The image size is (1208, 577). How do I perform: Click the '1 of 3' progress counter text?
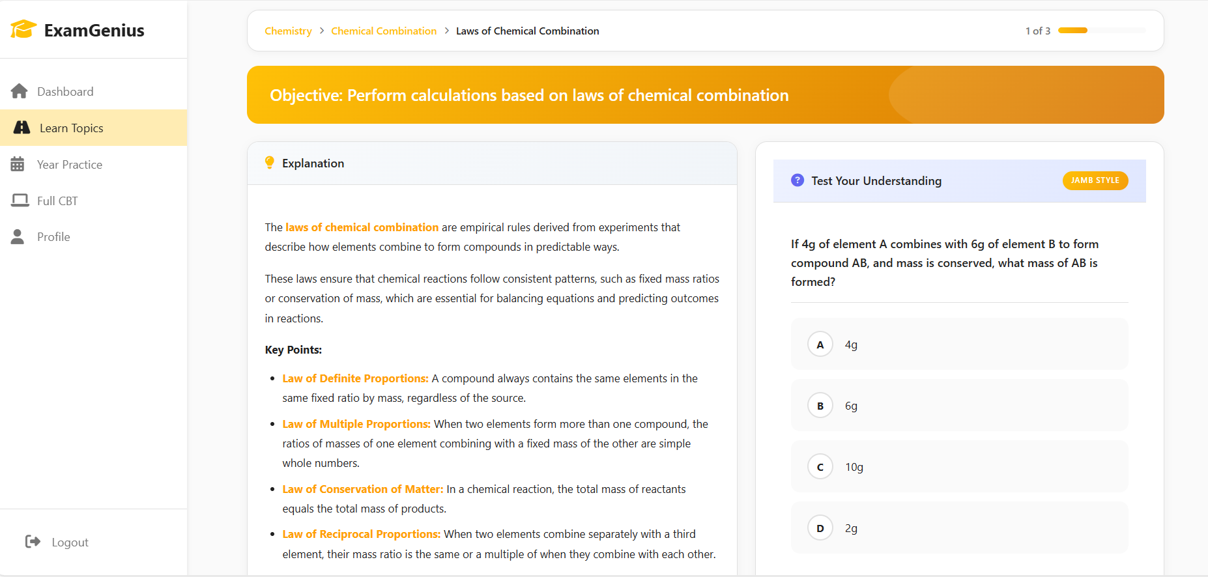1038,31
